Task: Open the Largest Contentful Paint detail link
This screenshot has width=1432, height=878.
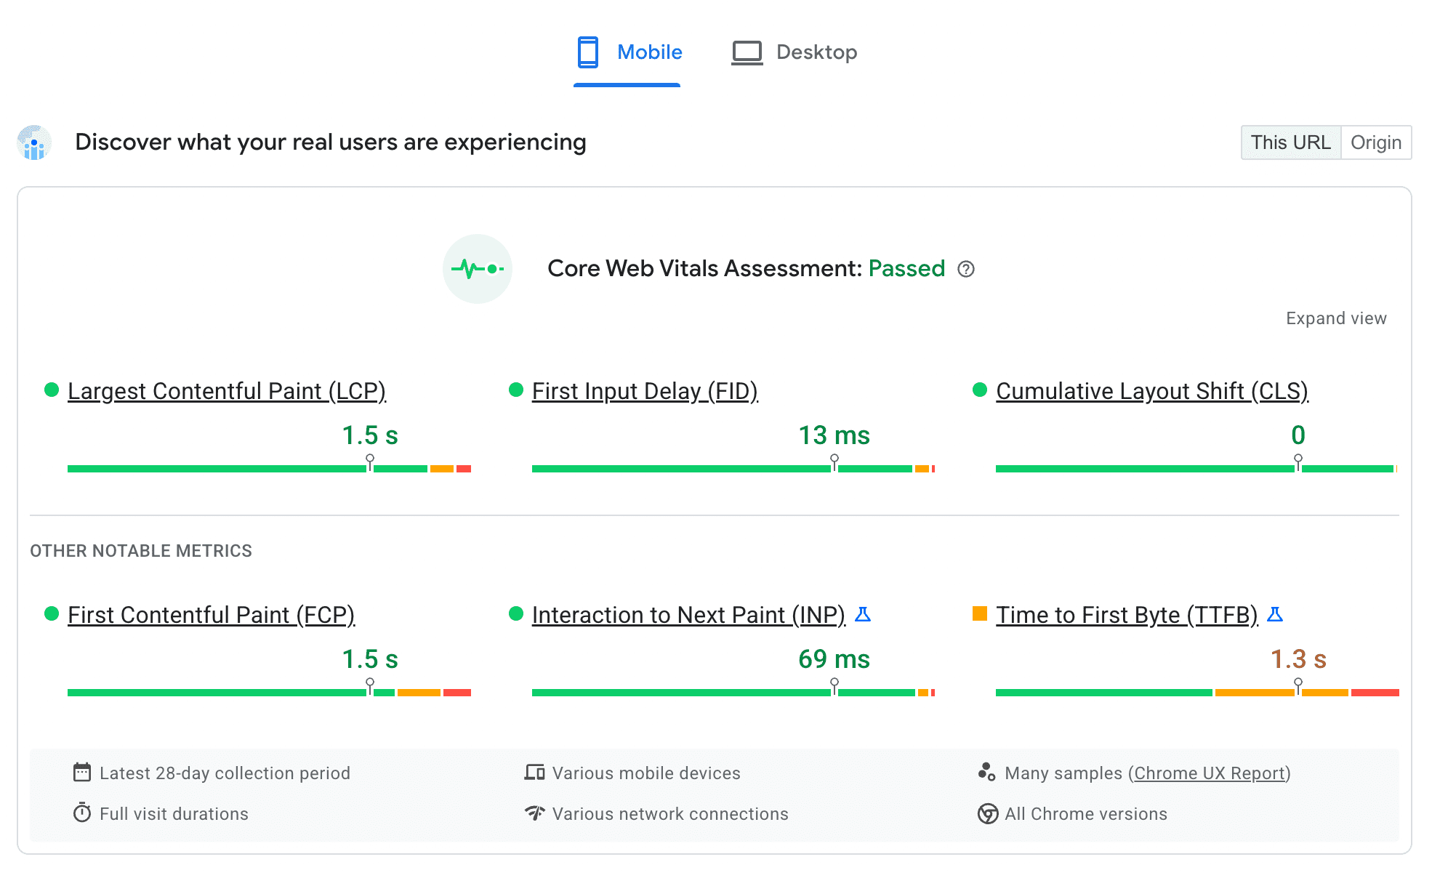Action: [x=226, y=390]
